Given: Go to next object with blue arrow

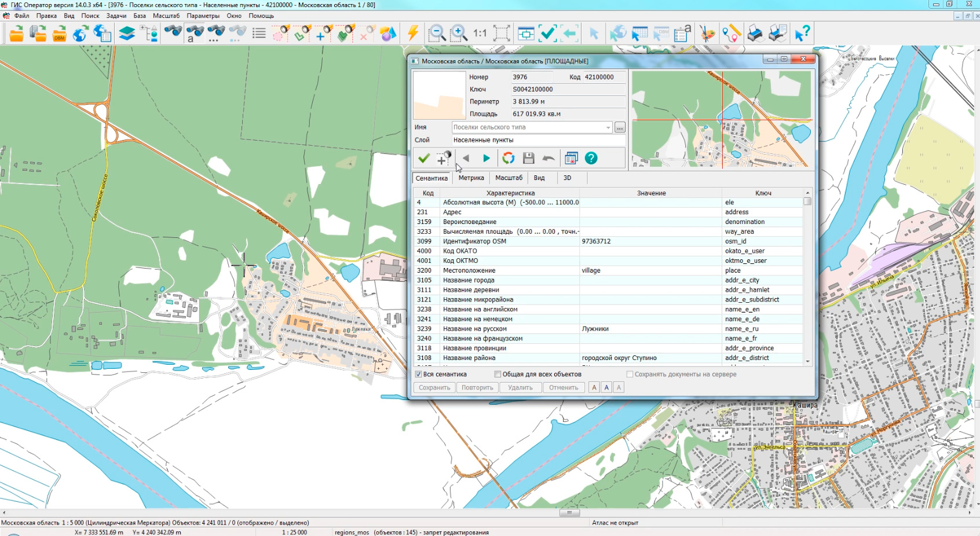Looking at the screenshot, I should pyautogui.click(x=487, y=158).
